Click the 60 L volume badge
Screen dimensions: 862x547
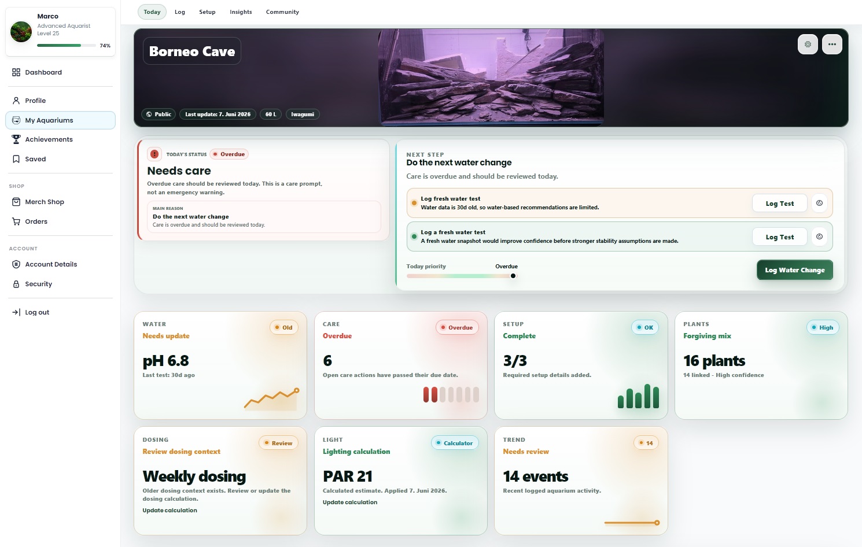[x=271, y=114]
